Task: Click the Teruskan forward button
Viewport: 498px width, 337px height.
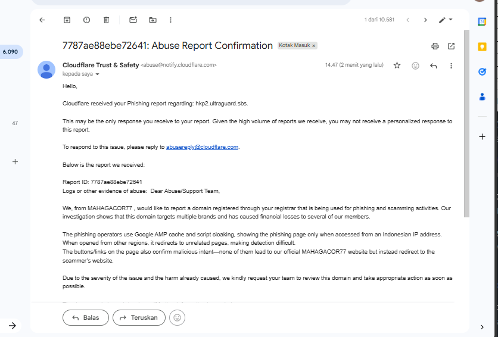Action: click(139, 317)
